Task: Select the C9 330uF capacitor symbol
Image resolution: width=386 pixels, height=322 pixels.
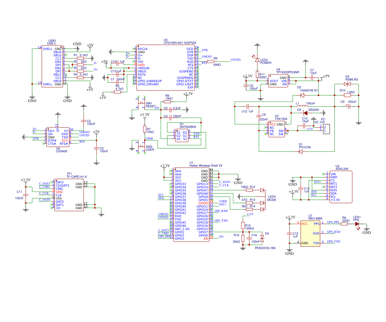Action: (348, 106)
